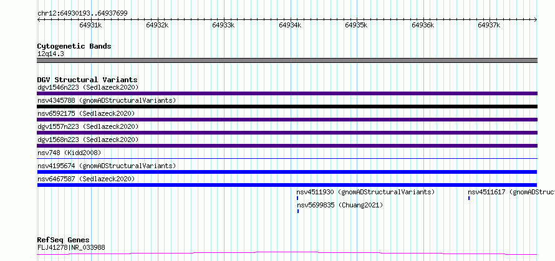Select the purple dgv1568n223 variant bar
Image resolution: width=555 pixels, height=261 pixels.
[287, 146]
